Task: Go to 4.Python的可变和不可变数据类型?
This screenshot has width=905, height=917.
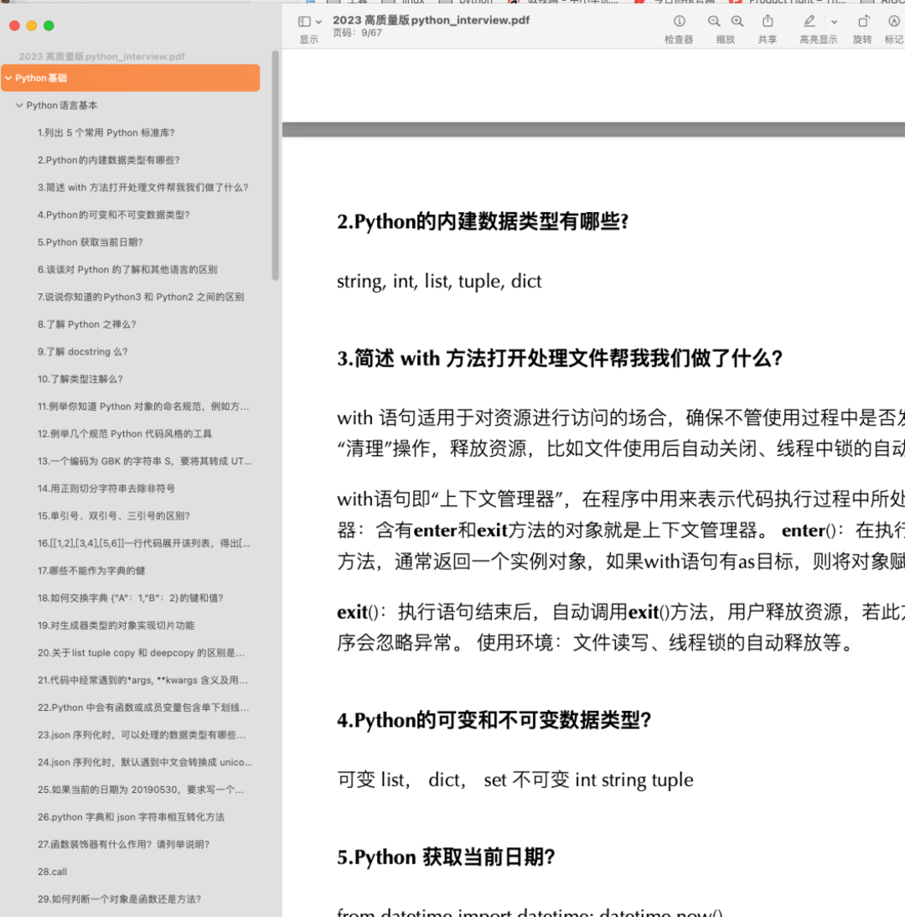Action: pyautogui.click(x=114, y=215)
